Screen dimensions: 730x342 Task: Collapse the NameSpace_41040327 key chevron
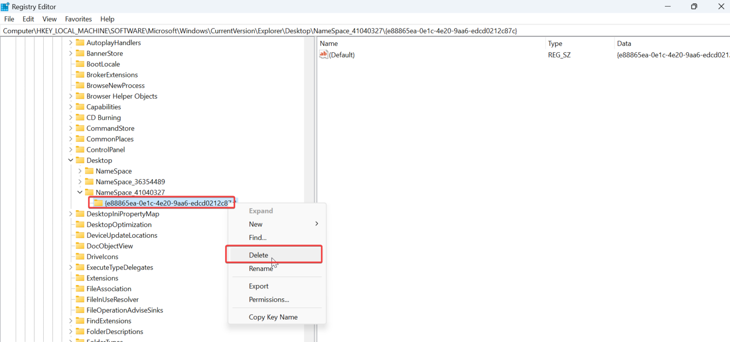(79, 192)
